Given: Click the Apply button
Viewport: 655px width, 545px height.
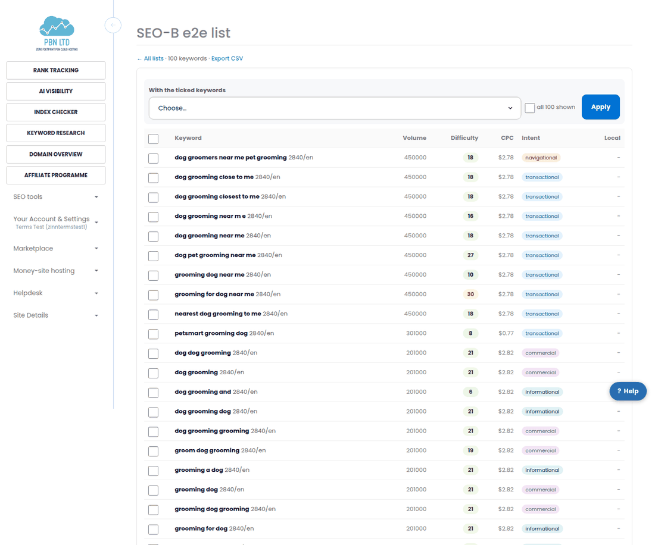Looking at the screenshot, I should (x=600, y=107).
